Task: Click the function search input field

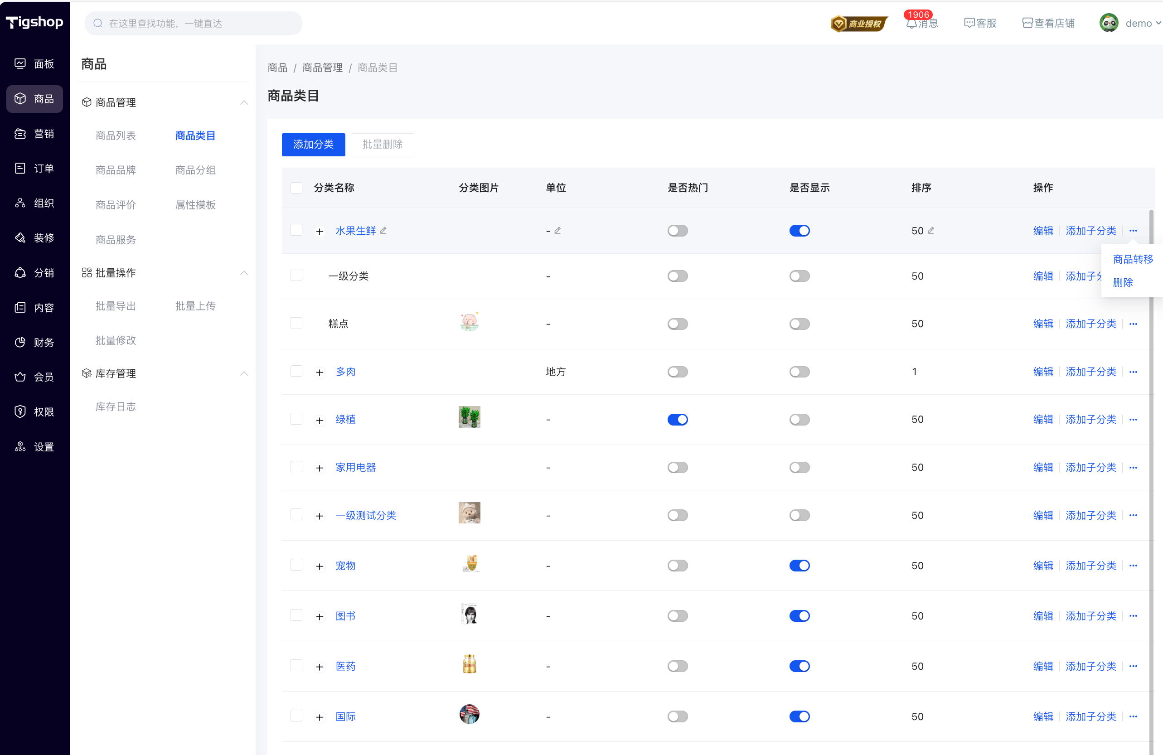Action: point(194,24)
